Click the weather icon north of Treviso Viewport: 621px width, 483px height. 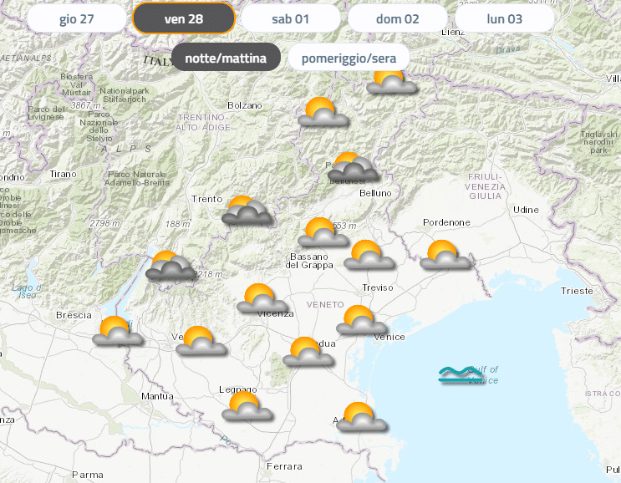pos(369,256)
